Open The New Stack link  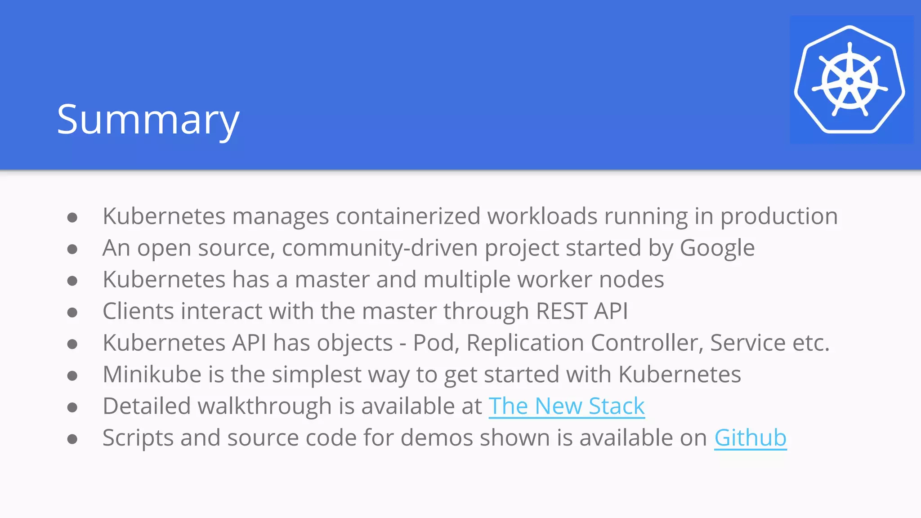pyautogui.click(x=566, y=406)
